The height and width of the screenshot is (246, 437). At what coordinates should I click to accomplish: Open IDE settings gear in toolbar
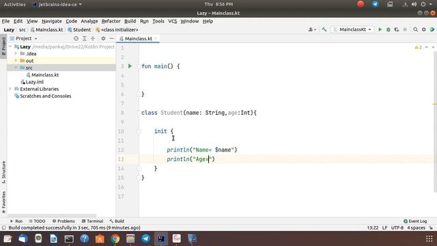pyautogui.click(x=424, y=29)
